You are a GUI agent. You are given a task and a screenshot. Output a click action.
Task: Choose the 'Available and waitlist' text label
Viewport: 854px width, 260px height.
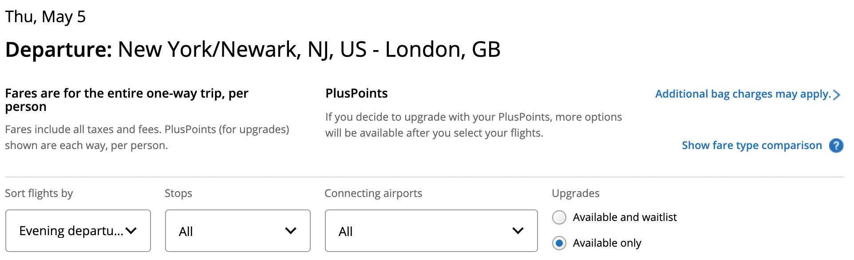tap(625, 217)
